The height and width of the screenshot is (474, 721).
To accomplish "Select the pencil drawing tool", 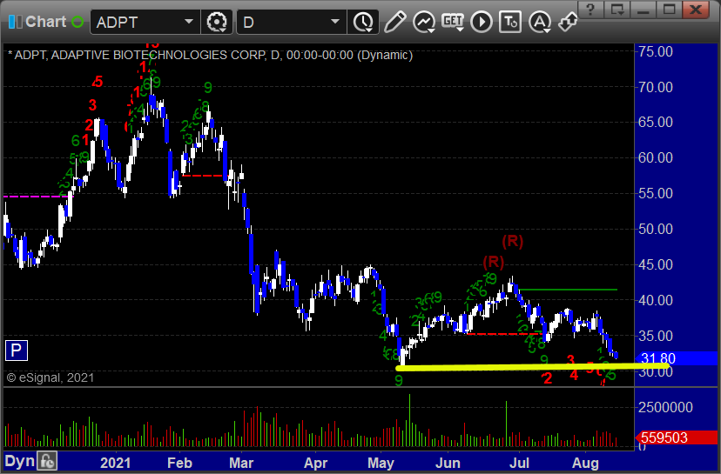I will click(394, 22).
